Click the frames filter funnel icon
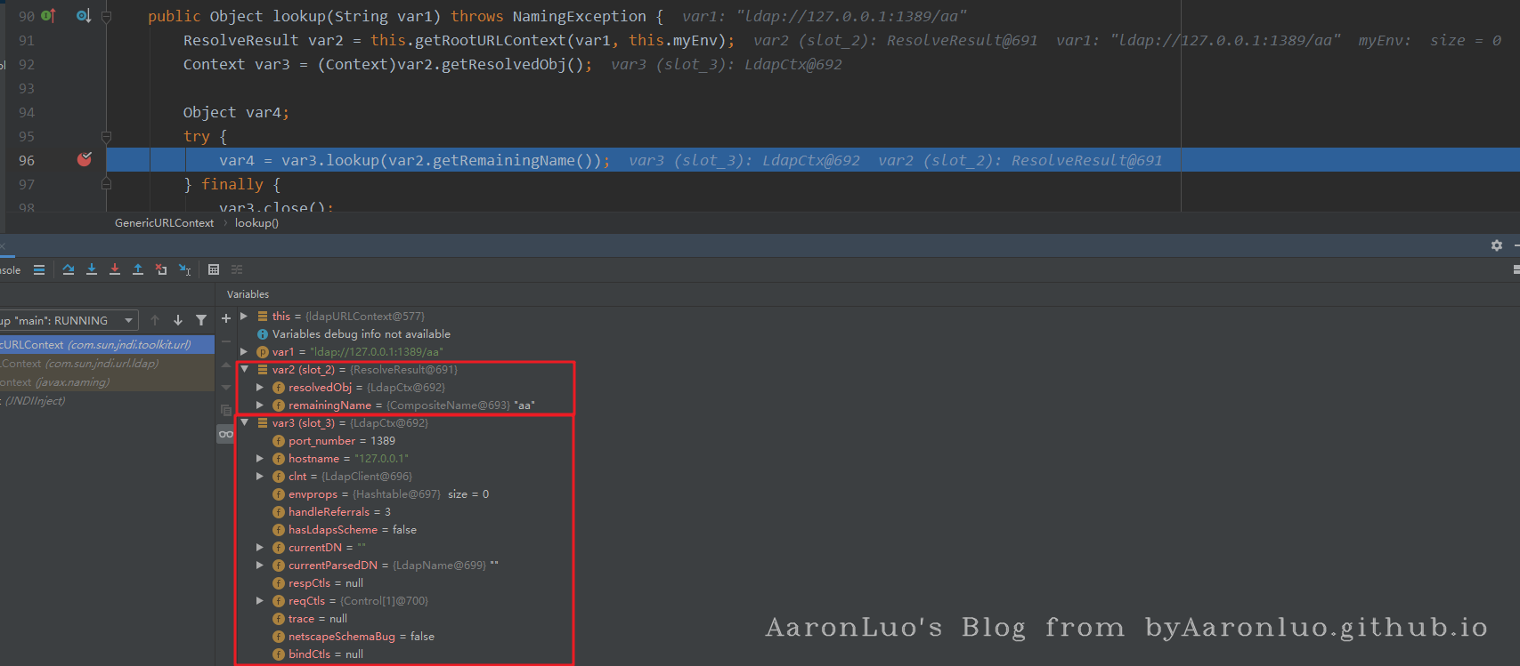This screenshot has width=1520, height=666. (201, 320)
